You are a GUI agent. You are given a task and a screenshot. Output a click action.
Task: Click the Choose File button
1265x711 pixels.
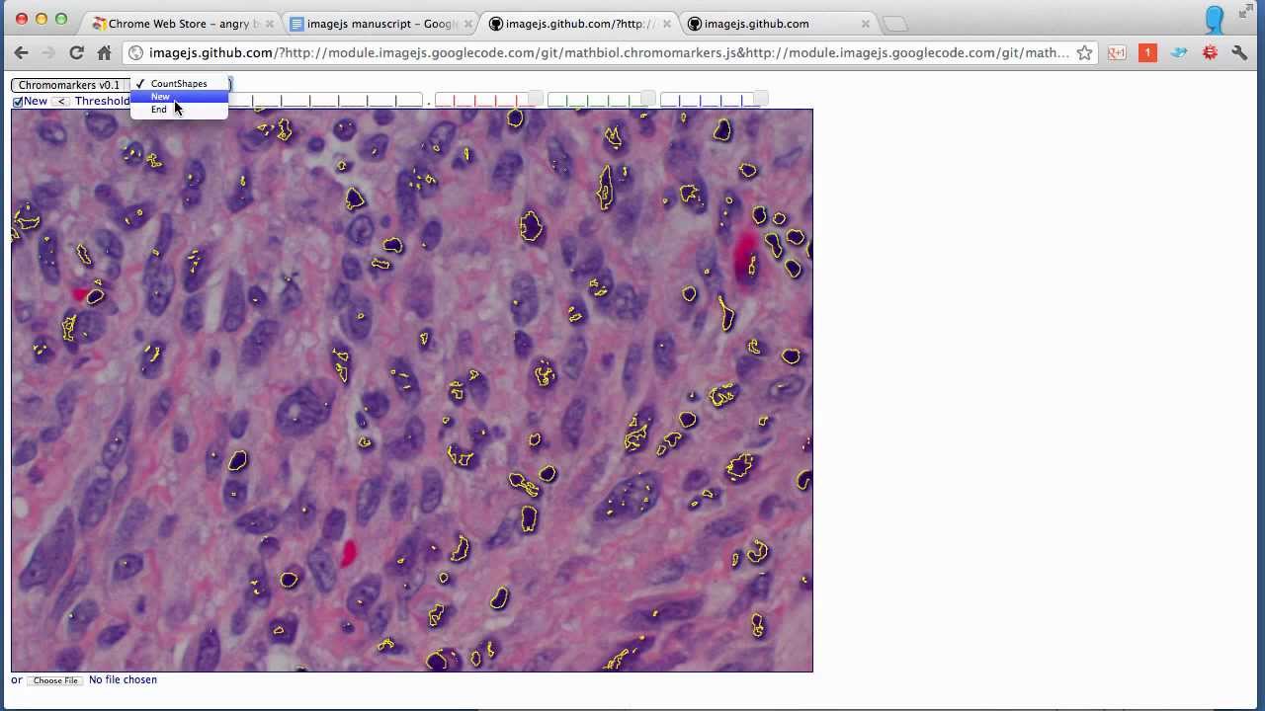click(55, 680)
